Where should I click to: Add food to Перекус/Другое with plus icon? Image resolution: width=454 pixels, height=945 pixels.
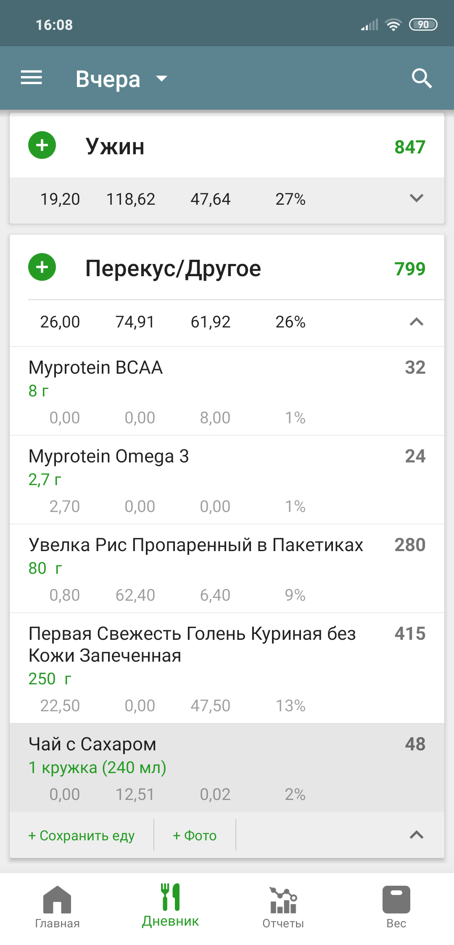coord(42,267)
